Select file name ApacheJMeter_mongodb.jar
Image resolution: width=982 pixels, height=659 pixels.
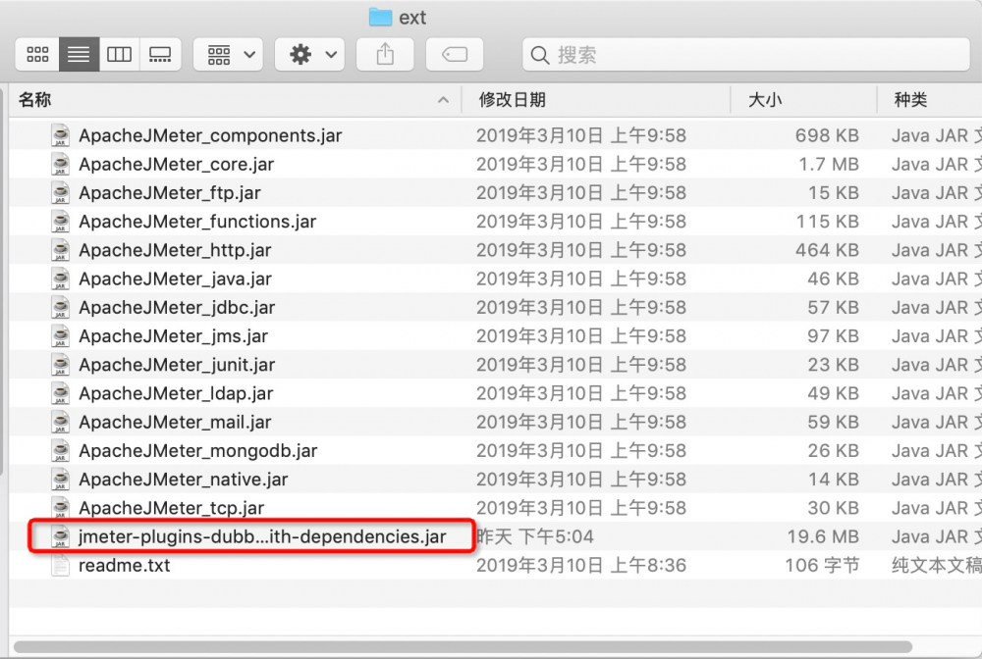pyautogui.click(x=198, y=451)
